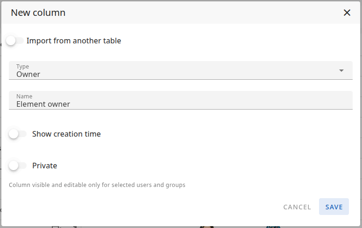
Task: Click the Name input field
Action: [180, 100]
